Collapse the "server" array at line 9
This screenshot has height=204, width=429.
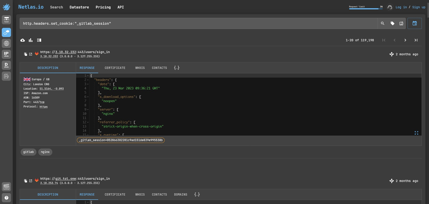tap(88, 110)
